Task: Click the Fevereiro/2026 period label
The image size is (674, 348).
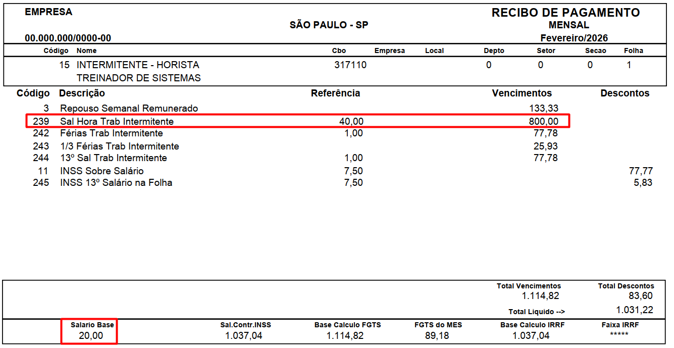Action: click(x=574, y=38)
